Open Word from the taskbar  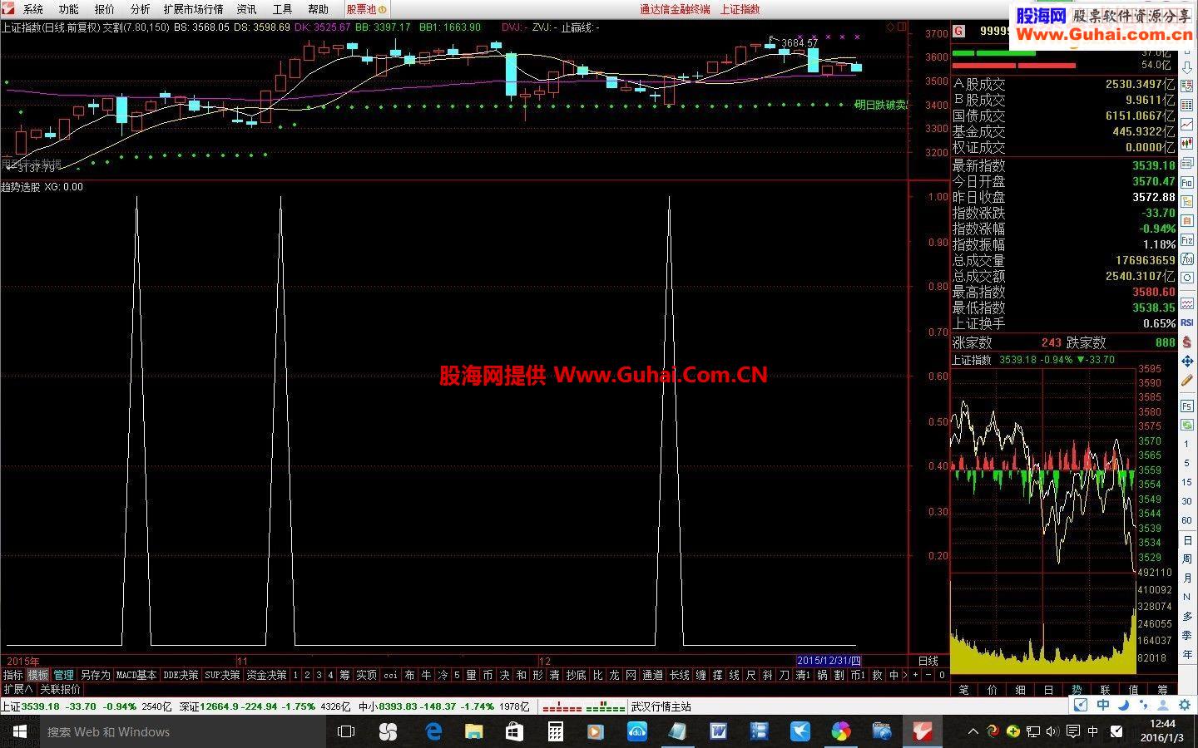pos(718,731)
